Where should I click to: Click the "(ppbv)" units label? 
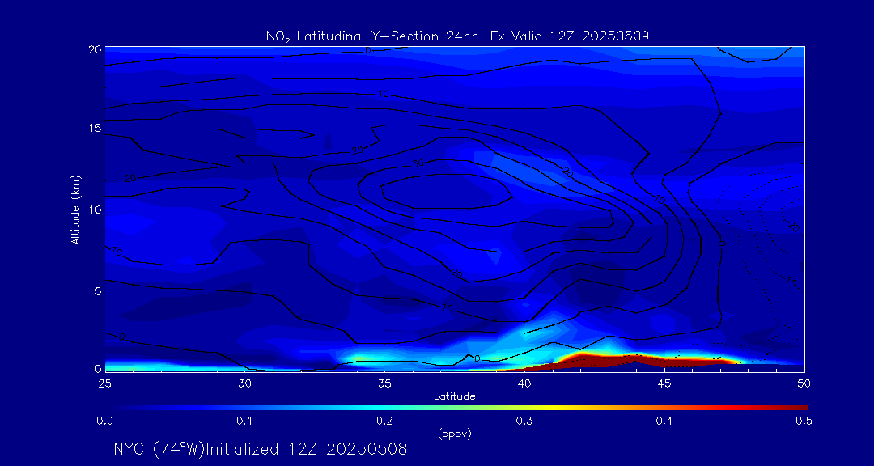(456, 434)
